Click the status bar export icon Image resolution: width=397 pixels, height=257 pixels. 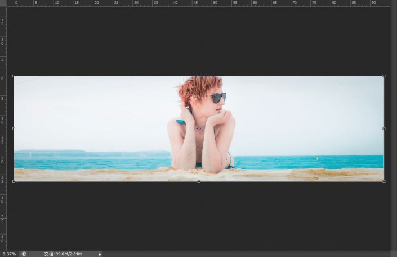click(24, 254)
